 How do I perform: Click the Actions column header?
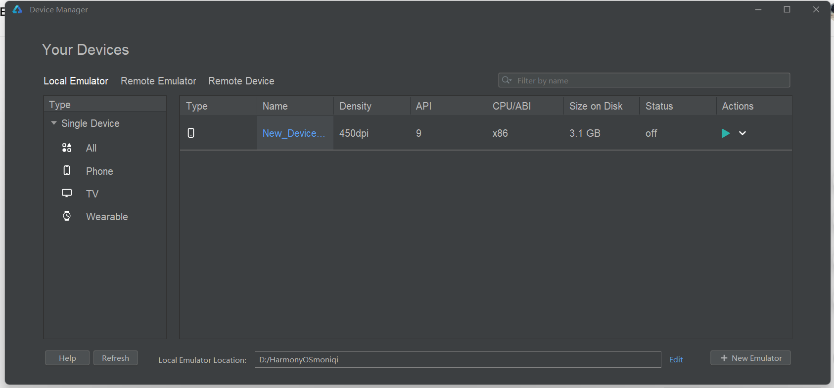pos(754,106)
